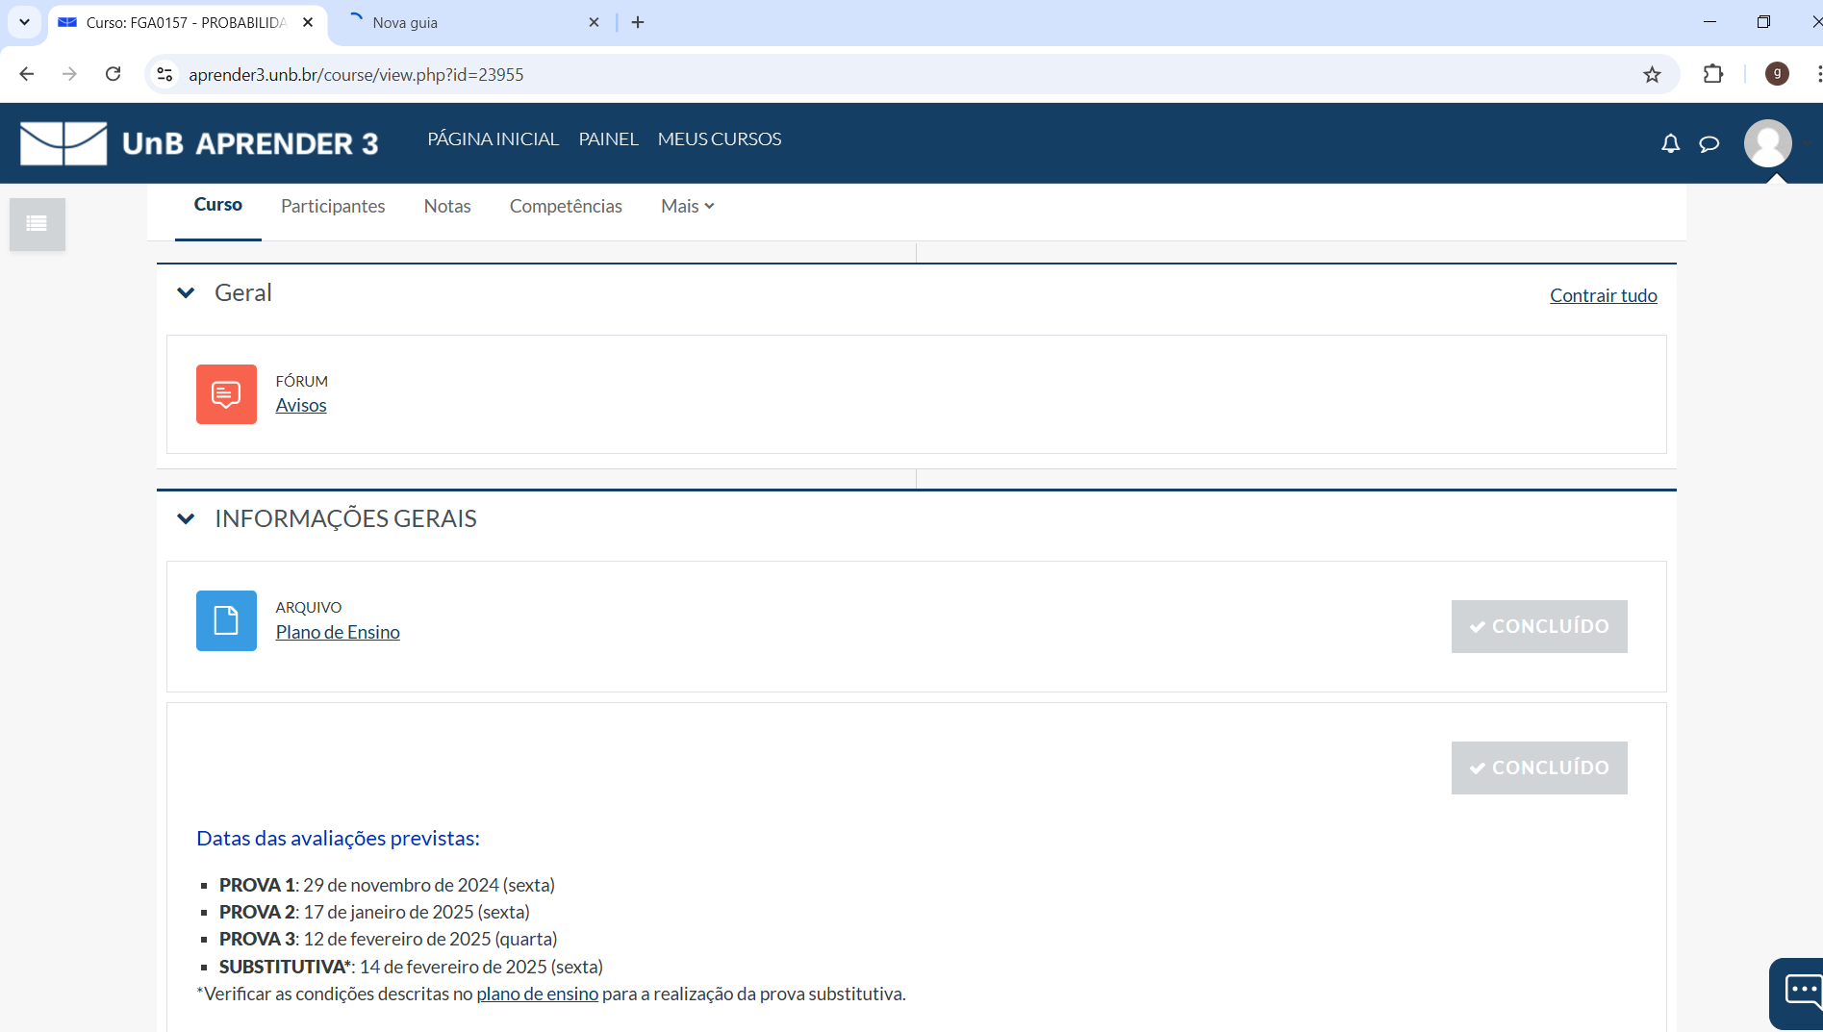
Task: Click the blue Plano de Ensino file icon
Action: click(226, 620)
